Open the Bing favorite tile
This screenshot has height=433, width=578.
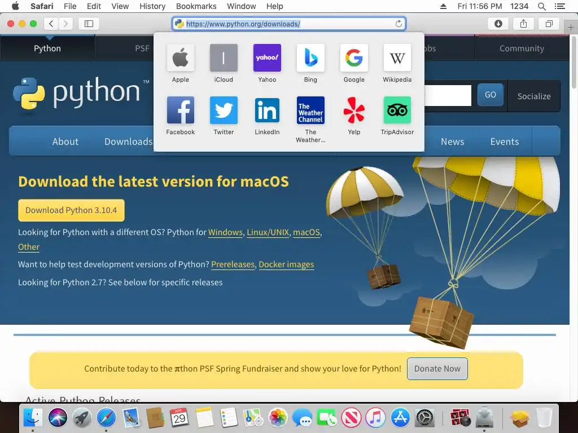tap(310, 58)
